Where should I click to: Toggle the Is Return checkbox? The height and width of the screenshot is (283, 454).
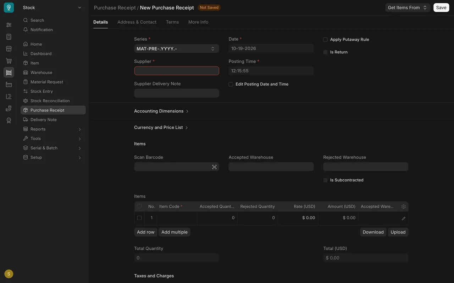325,52
